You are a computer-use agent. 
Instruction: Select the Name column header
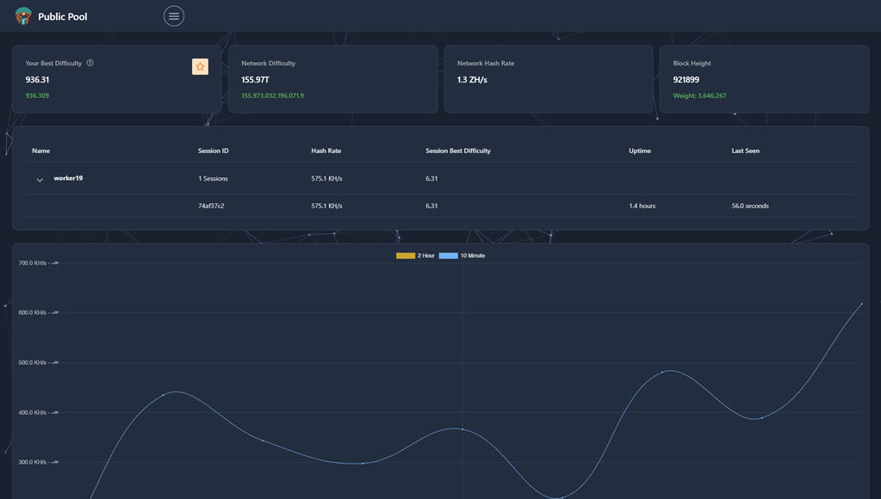click(x=40, y=151)
